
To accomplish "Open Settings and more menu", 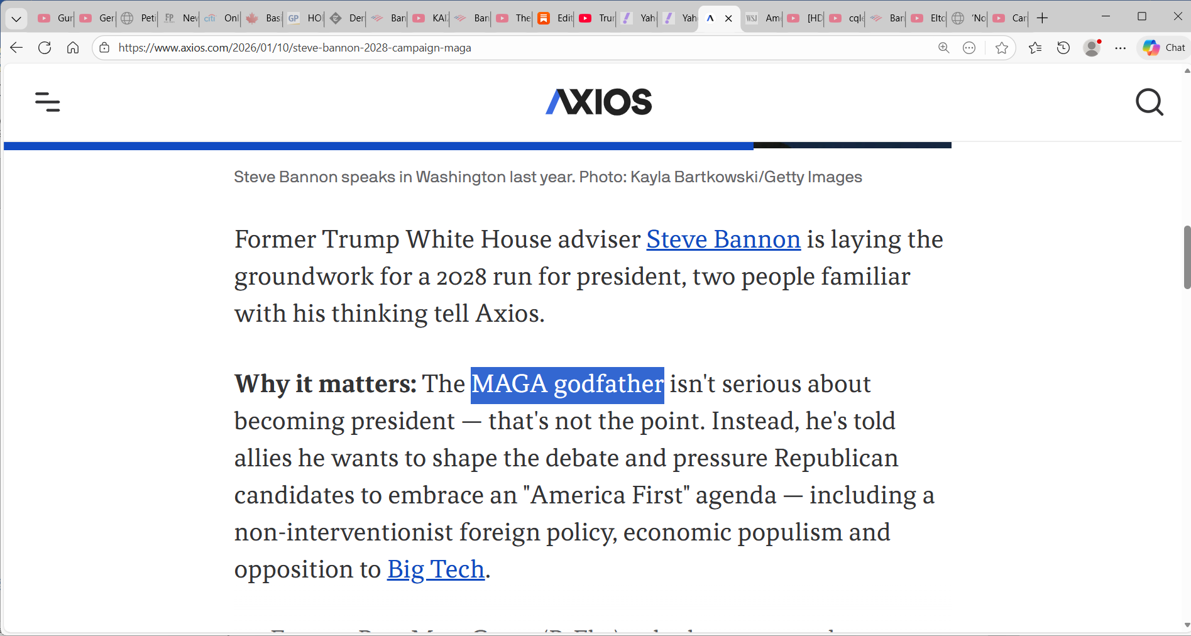I will pos(1121,48).
